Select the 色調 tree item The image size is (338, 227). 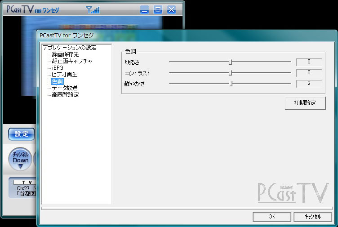point(57,81)
